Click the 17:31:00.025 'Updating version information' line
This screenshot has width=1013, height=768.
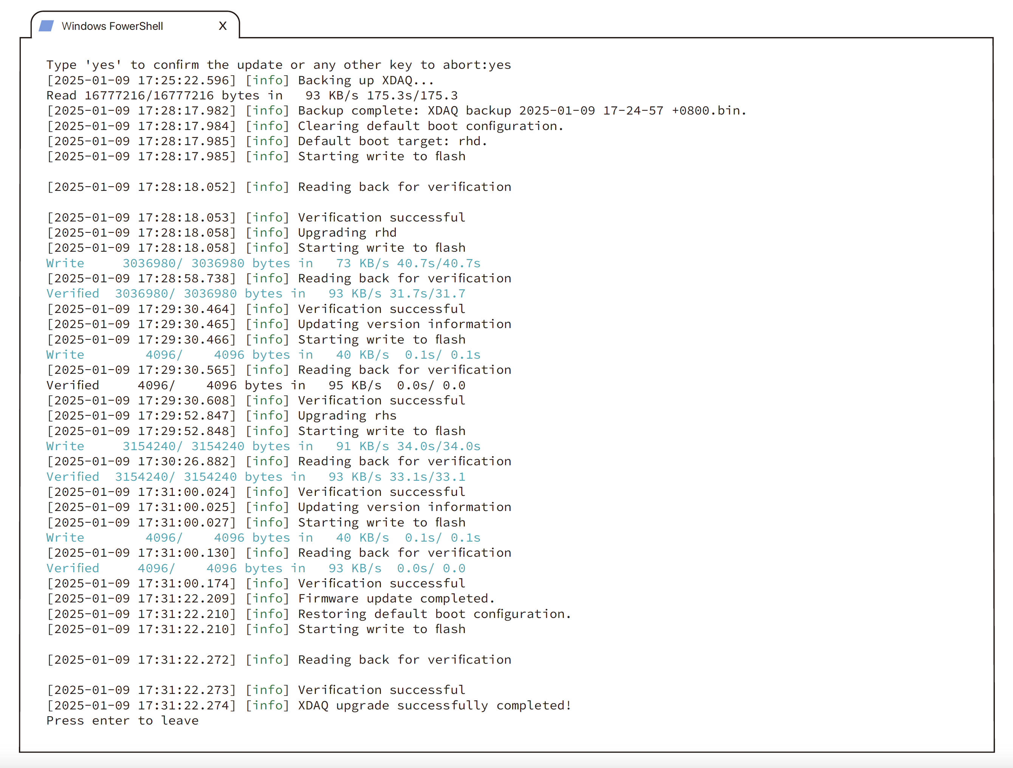pos(279,507)
